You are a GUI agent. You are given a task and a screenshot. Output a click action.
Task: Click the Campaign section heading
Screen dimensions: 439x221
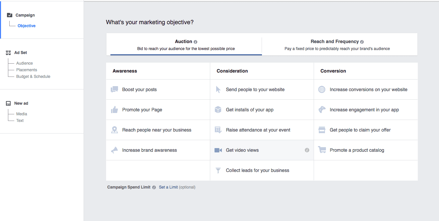25,15
